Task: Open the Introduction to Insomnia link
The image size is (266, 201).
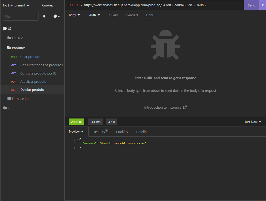Action: pyautogui.click(x=163, y=107)
